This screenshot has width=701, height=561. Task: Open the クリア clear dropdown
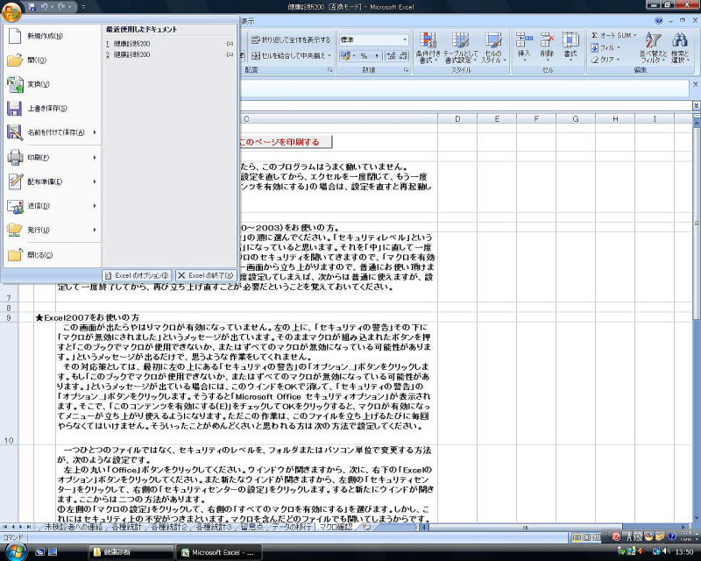click(605, 60)
